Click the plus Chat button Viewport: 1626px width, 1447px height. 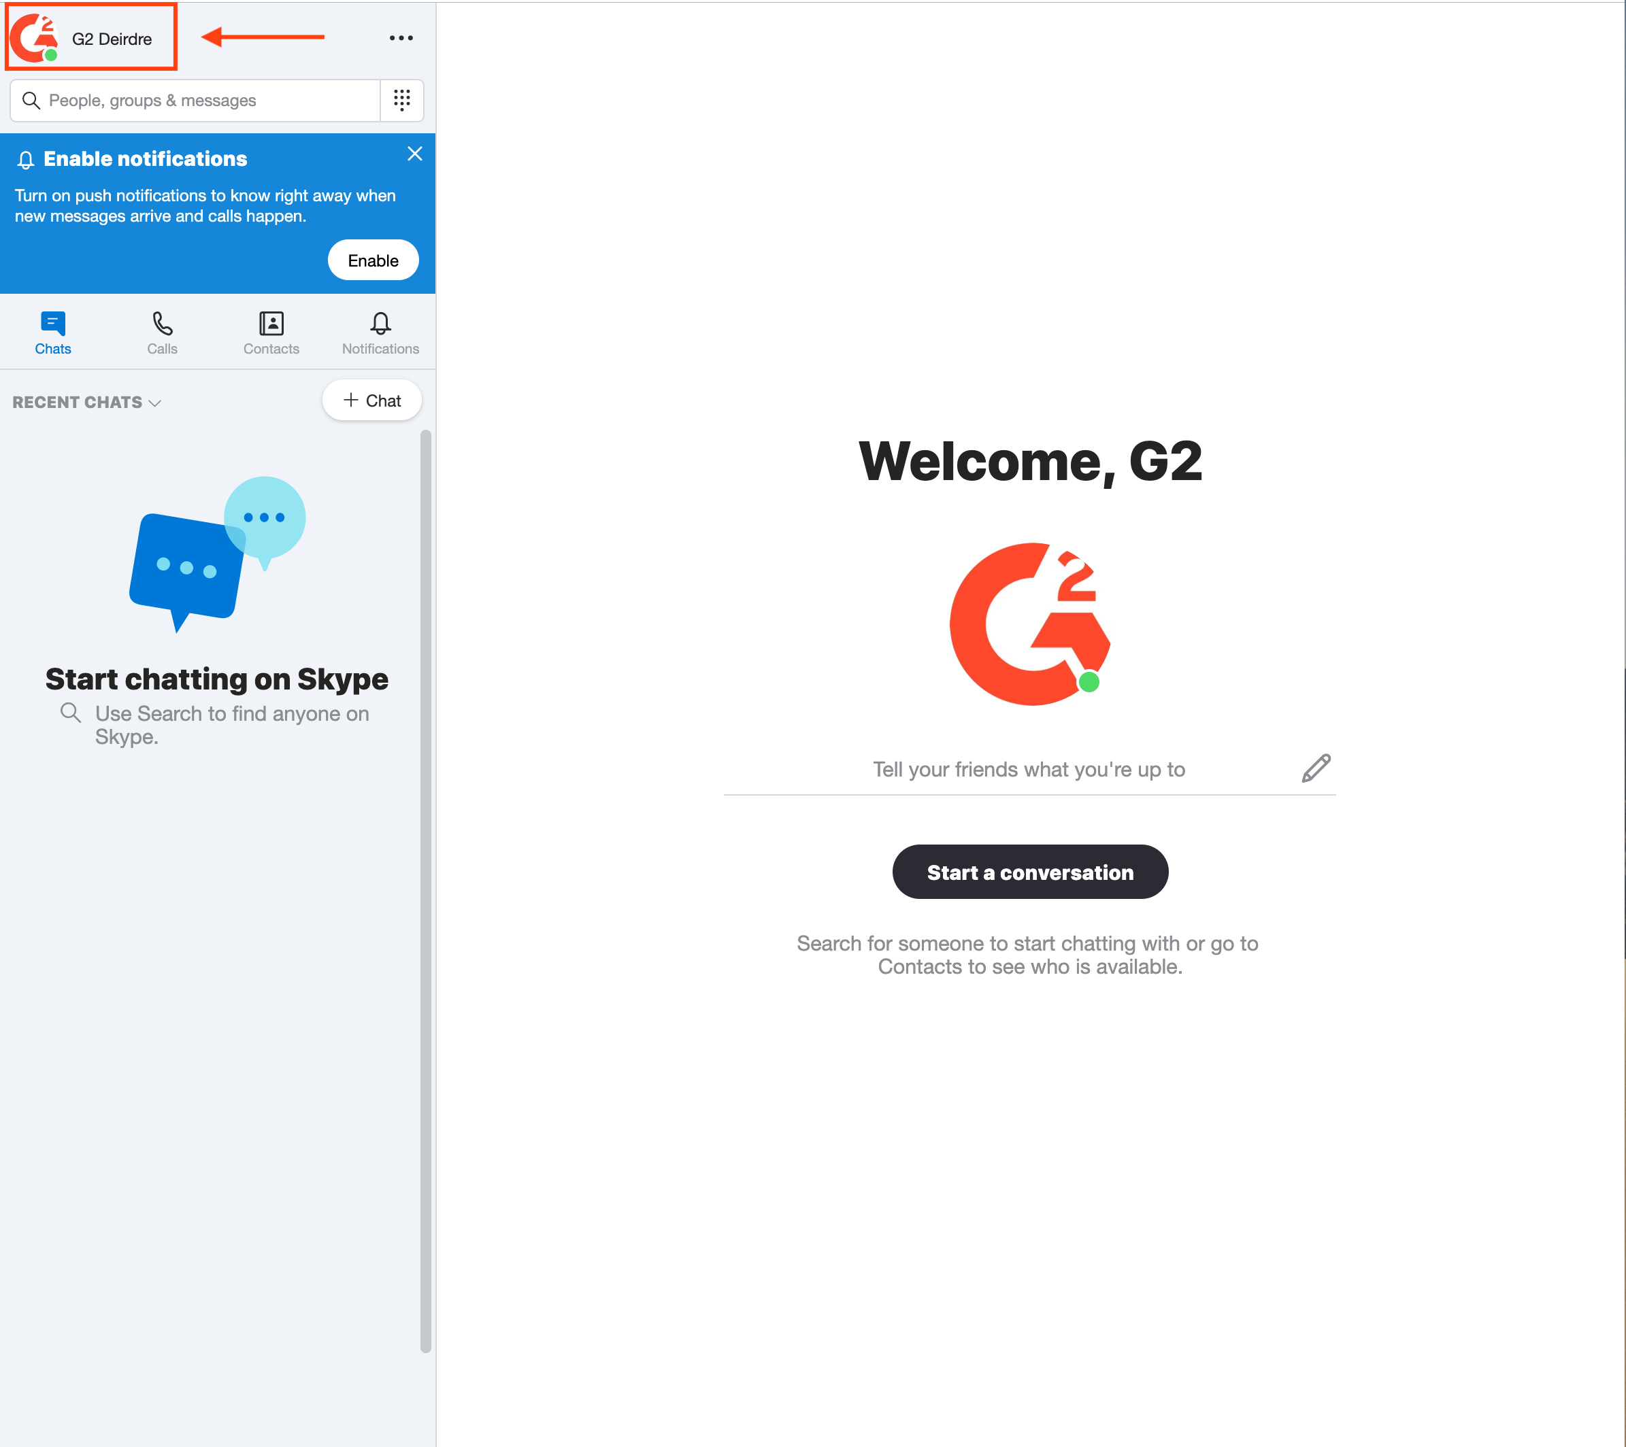click(x=370, y=401)
